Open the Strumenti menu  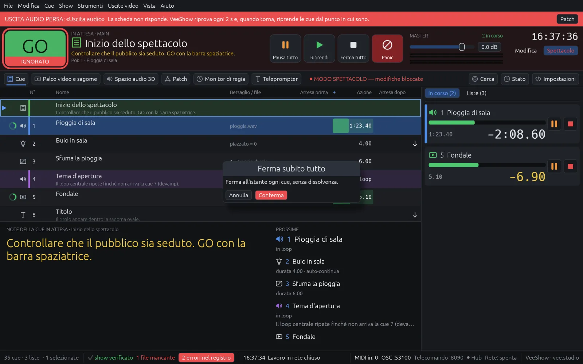(x=90, y=6)
